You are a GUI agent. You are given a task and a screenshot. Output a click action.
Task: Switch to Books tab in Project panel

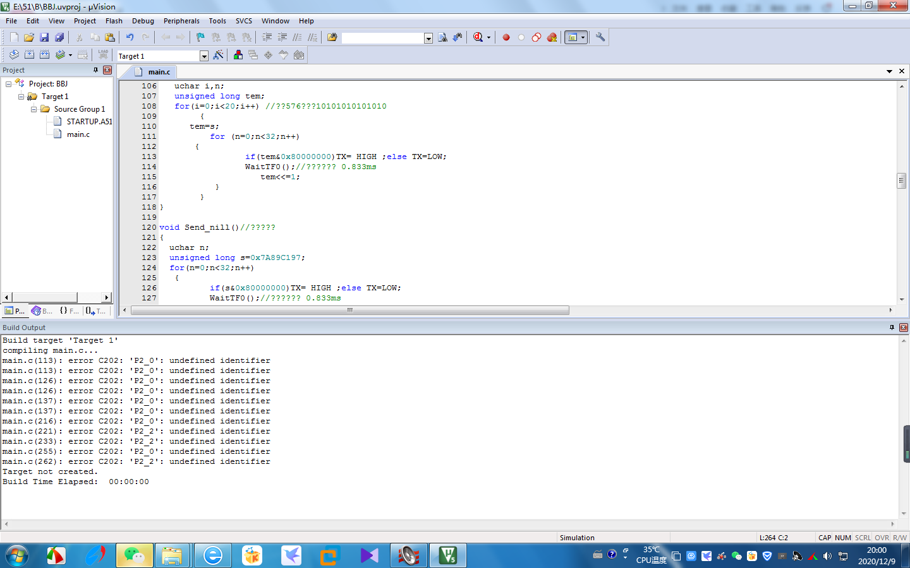42,311
